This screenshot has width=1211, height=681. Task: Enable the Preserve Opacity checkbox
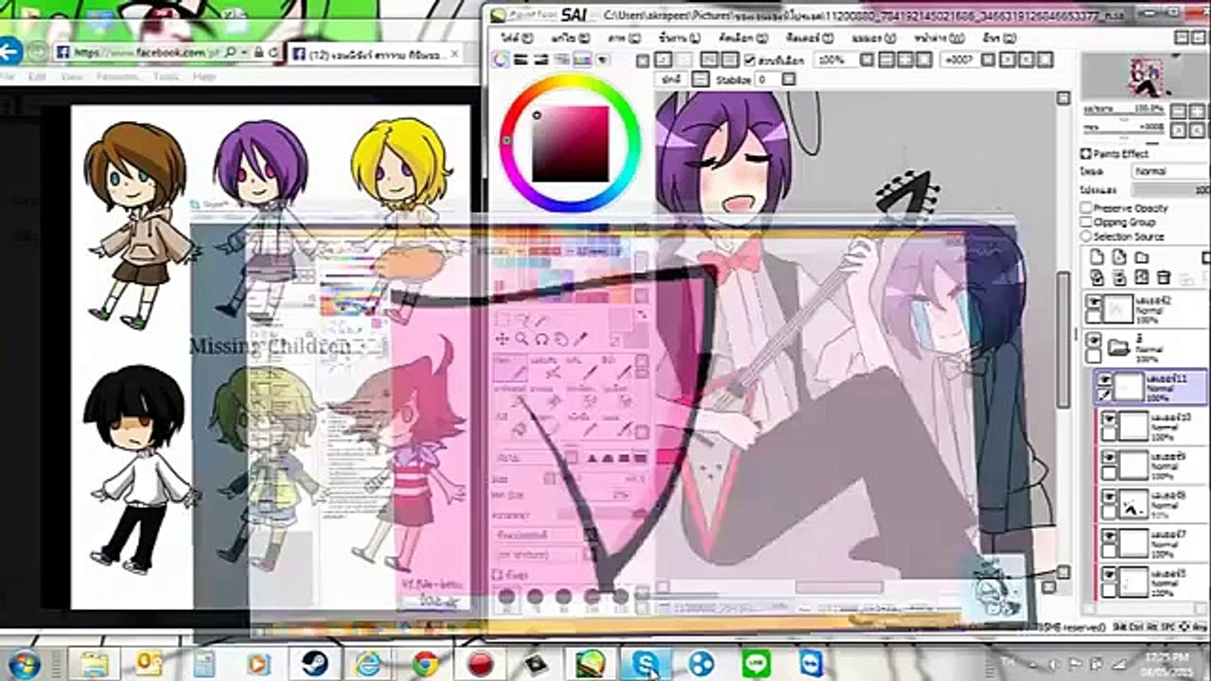coord(1086,208)
